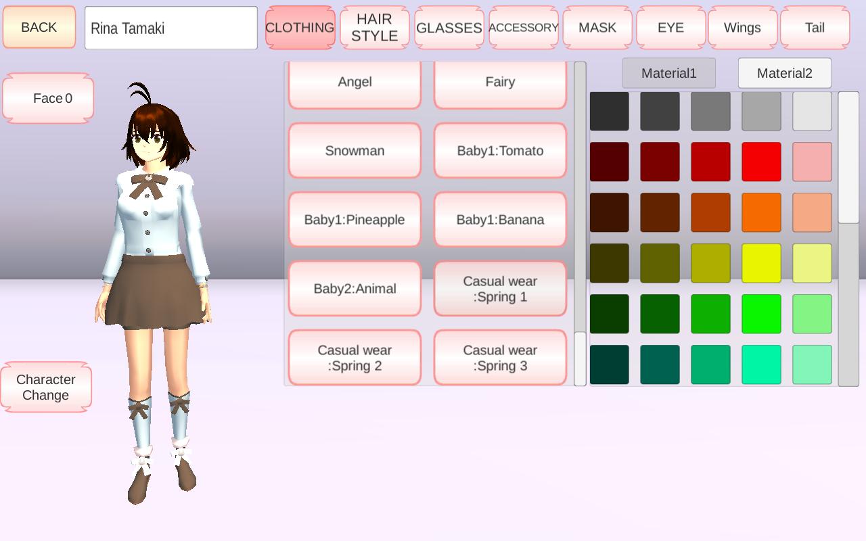Viewport: 866px width, 541px height.
Task: Choose the Angel outfit
Action: click(355, 83)
